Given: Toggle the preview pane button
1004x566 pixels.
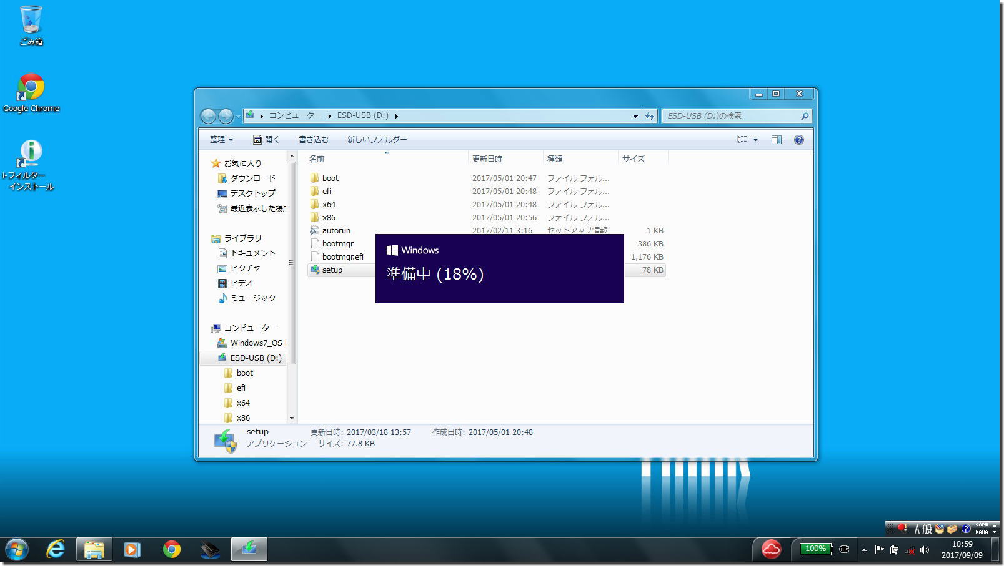Looking at the screenshot, I should (777, 140).
